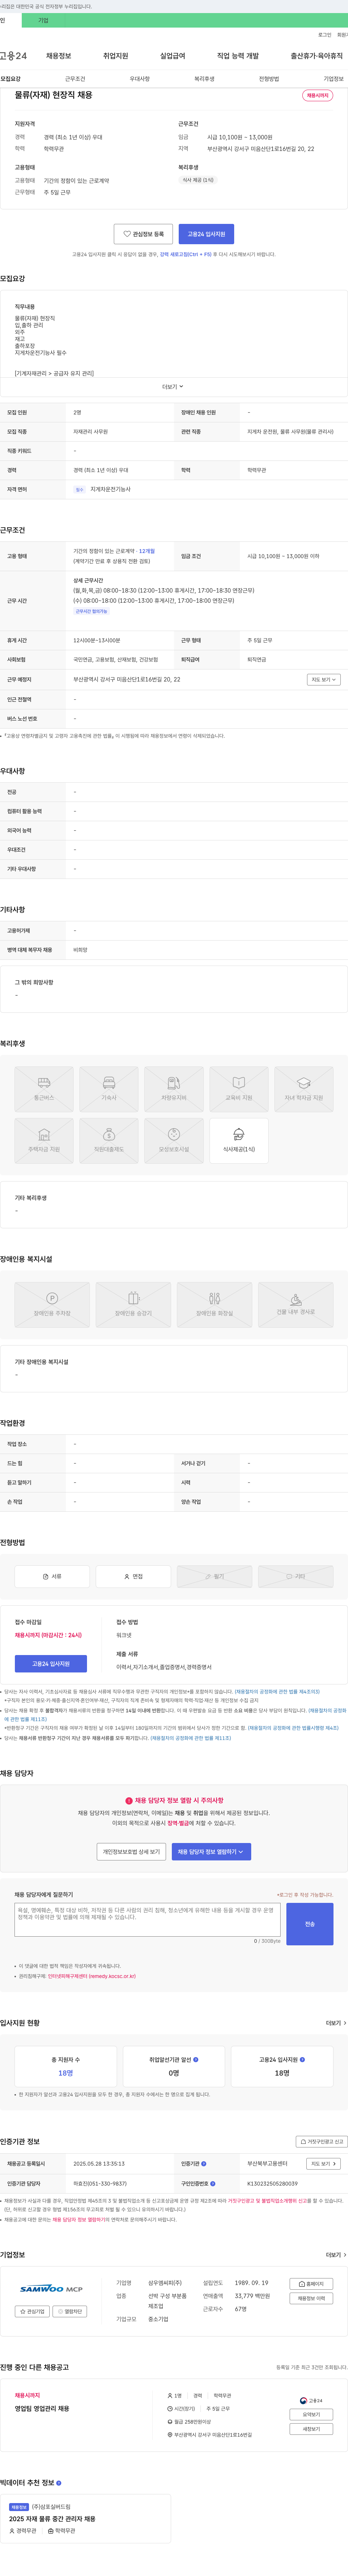This screenshot has height=2576, width=348.
Task: Click 더보기 beside 입사지원 현황
Action: (336, 2023)
